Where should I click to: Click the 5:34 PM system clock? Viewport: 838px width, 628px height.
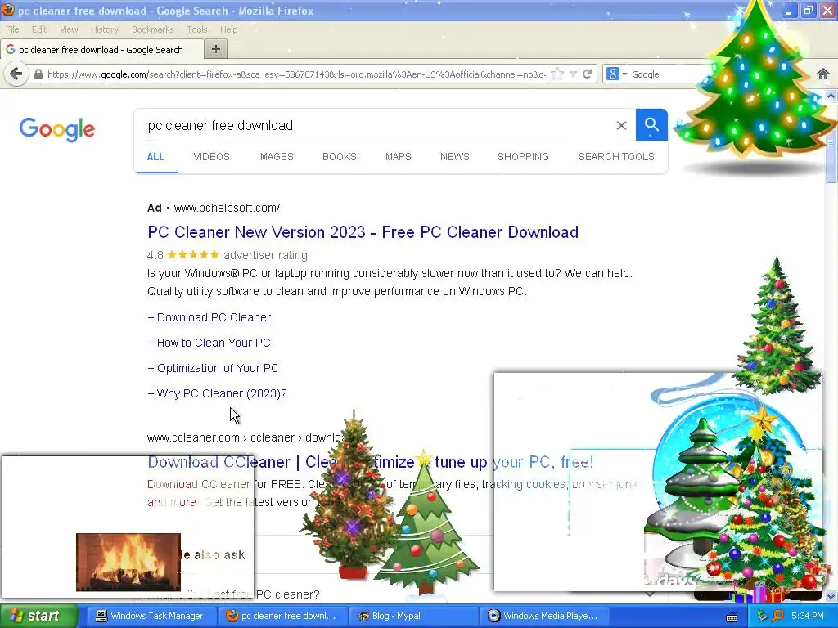tap(808, 616)
